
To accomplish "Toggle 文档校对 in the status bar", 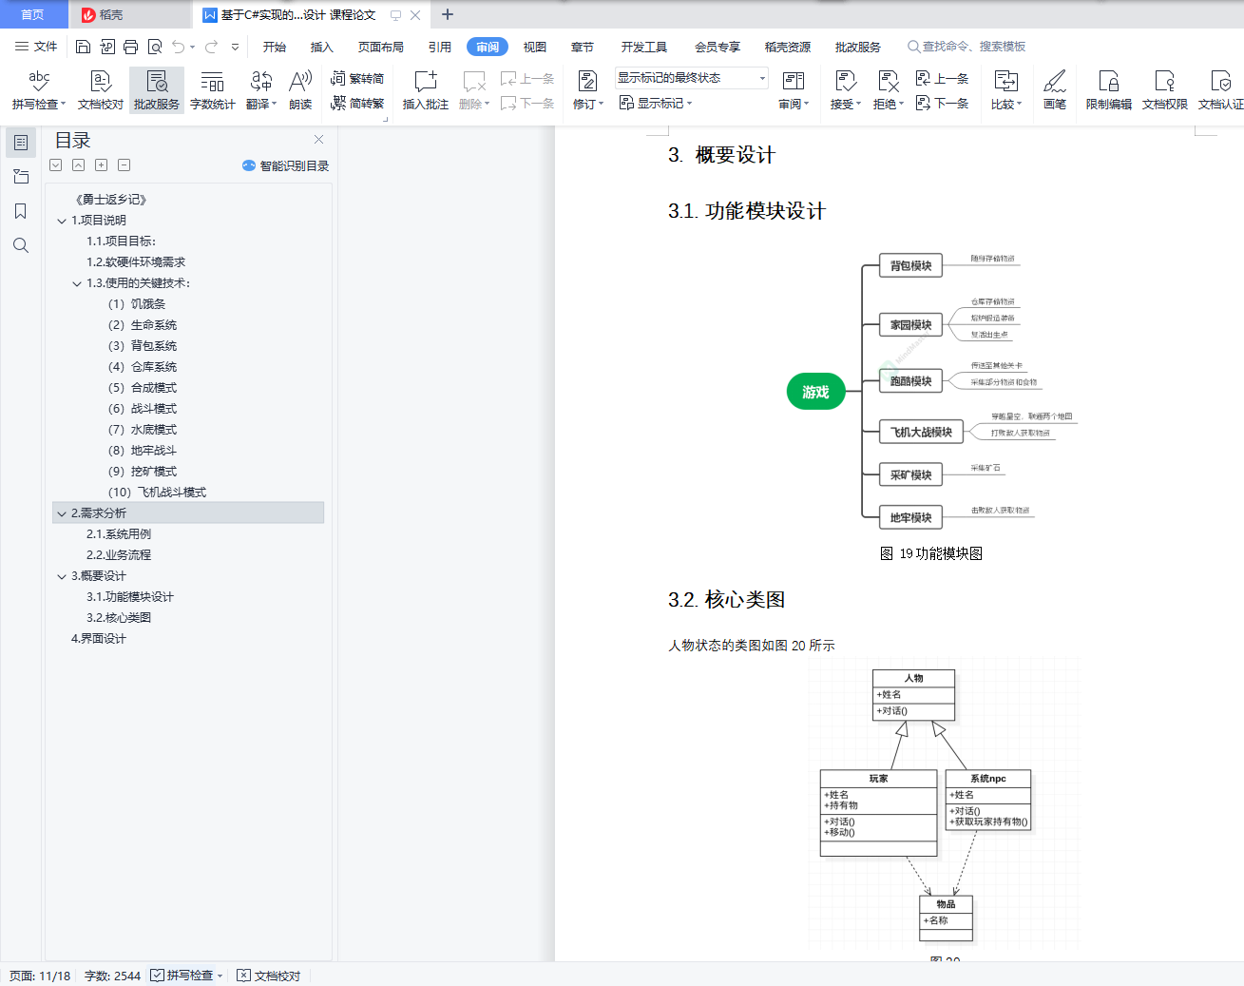I will (269, 976).
